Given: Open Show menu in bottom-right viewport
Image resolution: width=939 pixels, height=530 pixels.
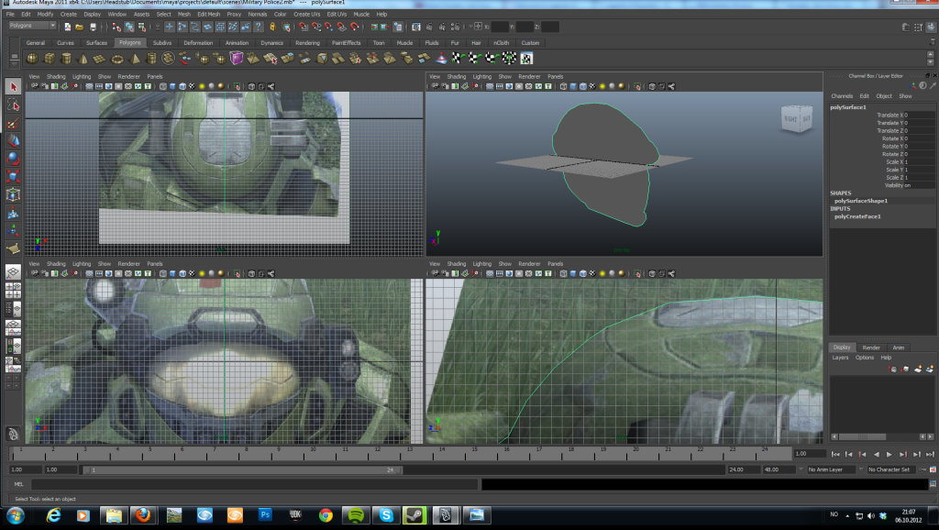Looking at the screenshot, I should point(505,263).
